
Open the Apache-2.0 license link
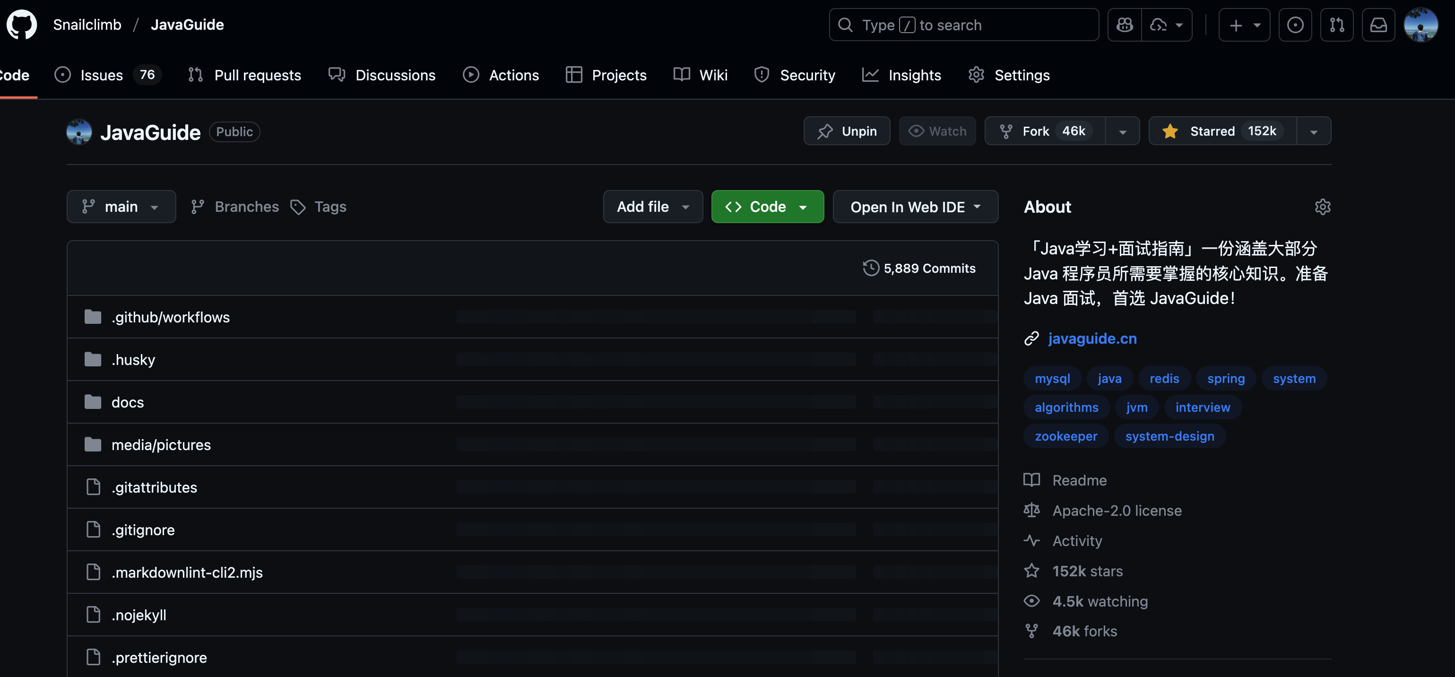[1117, 510]
